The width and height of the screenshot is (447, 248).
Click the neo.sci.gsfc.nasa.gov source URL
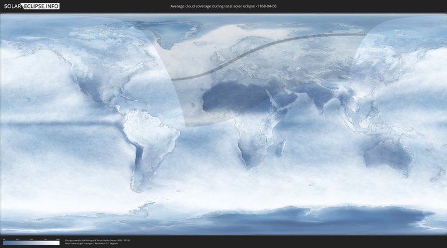[x=79, y=244]
